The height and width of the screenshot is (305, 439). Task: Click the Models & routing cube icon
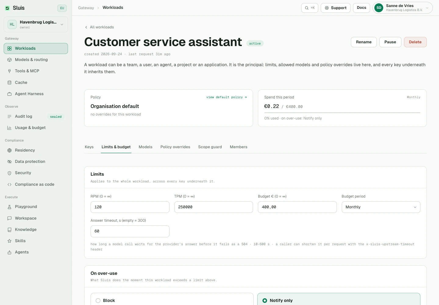coord(9,60)
